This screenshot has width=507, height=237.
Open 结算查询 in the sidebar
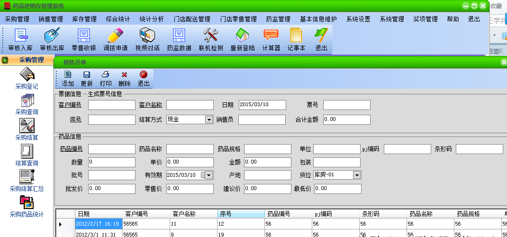(27, 155)
